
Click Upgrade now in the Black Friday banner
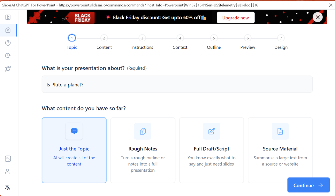[x=235, y=17]
